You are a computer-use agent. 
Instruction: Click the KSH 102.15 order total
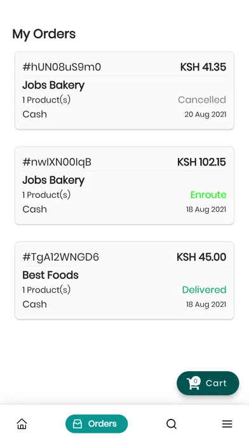coord(201,162)
